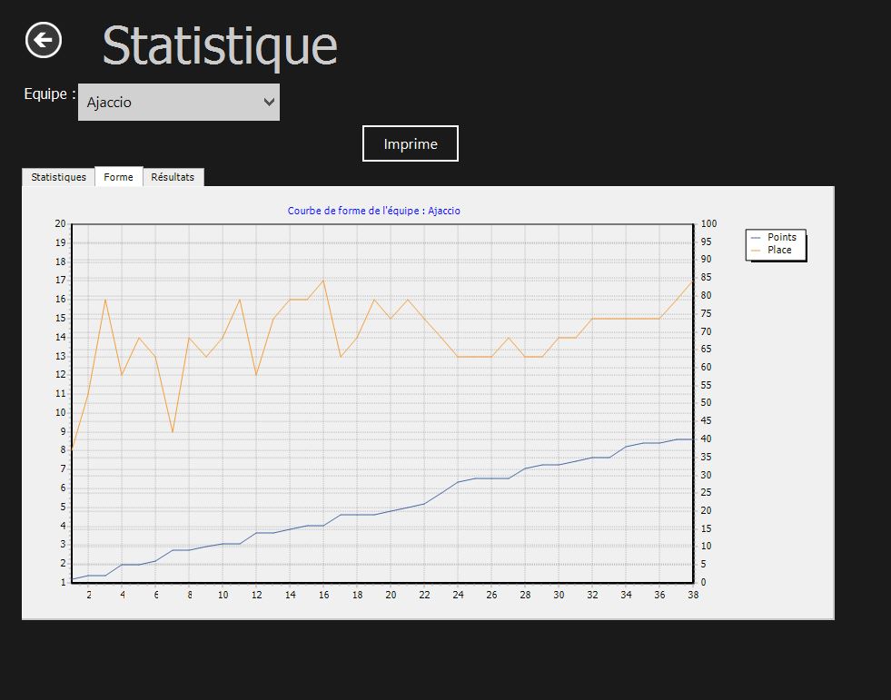Switch to the Statistiques tab
891x700 pixels.
pos(58,177)
